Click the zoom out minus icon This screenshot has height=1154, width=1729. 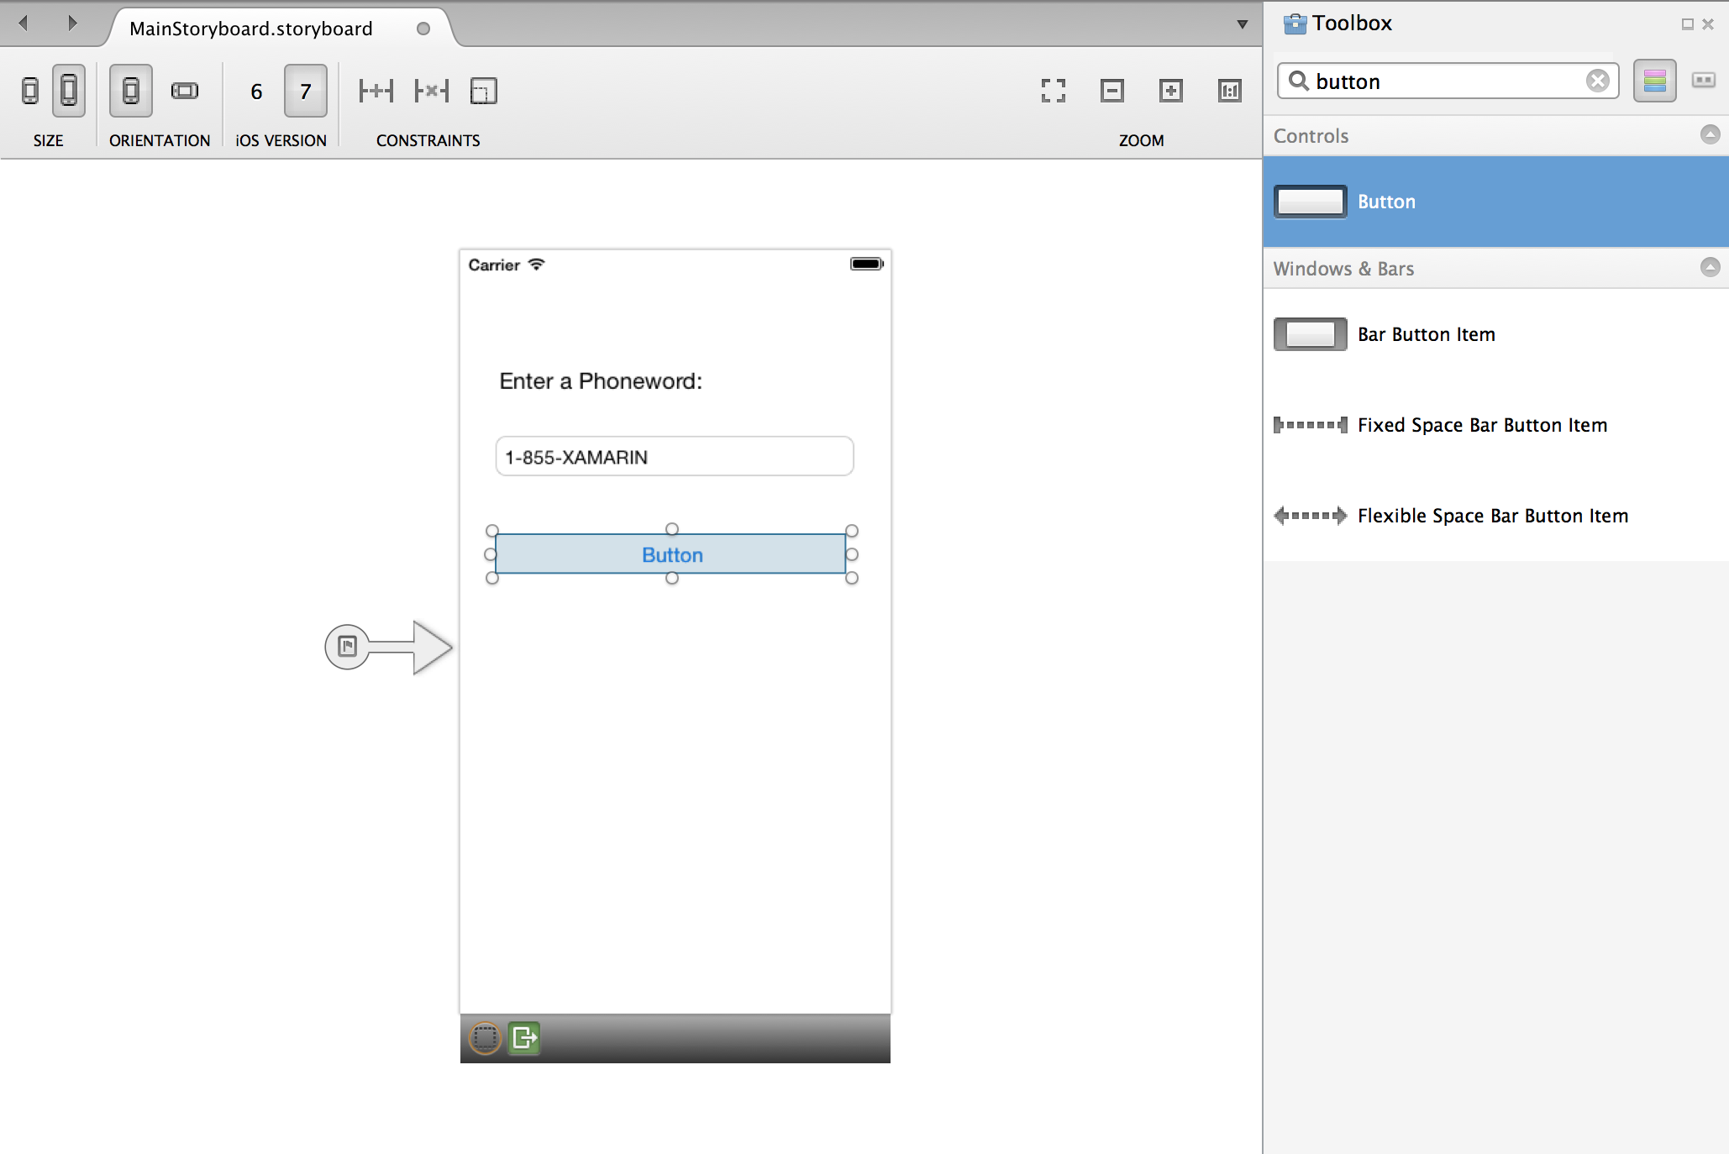[x=1112, y=91]
